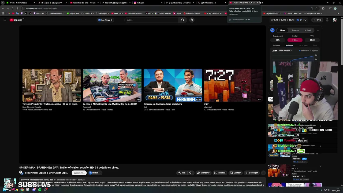Open options for AlphaSniper97 sidebar video
The width and height of the screenshot is (343, 193).
[x=320, y=125]
